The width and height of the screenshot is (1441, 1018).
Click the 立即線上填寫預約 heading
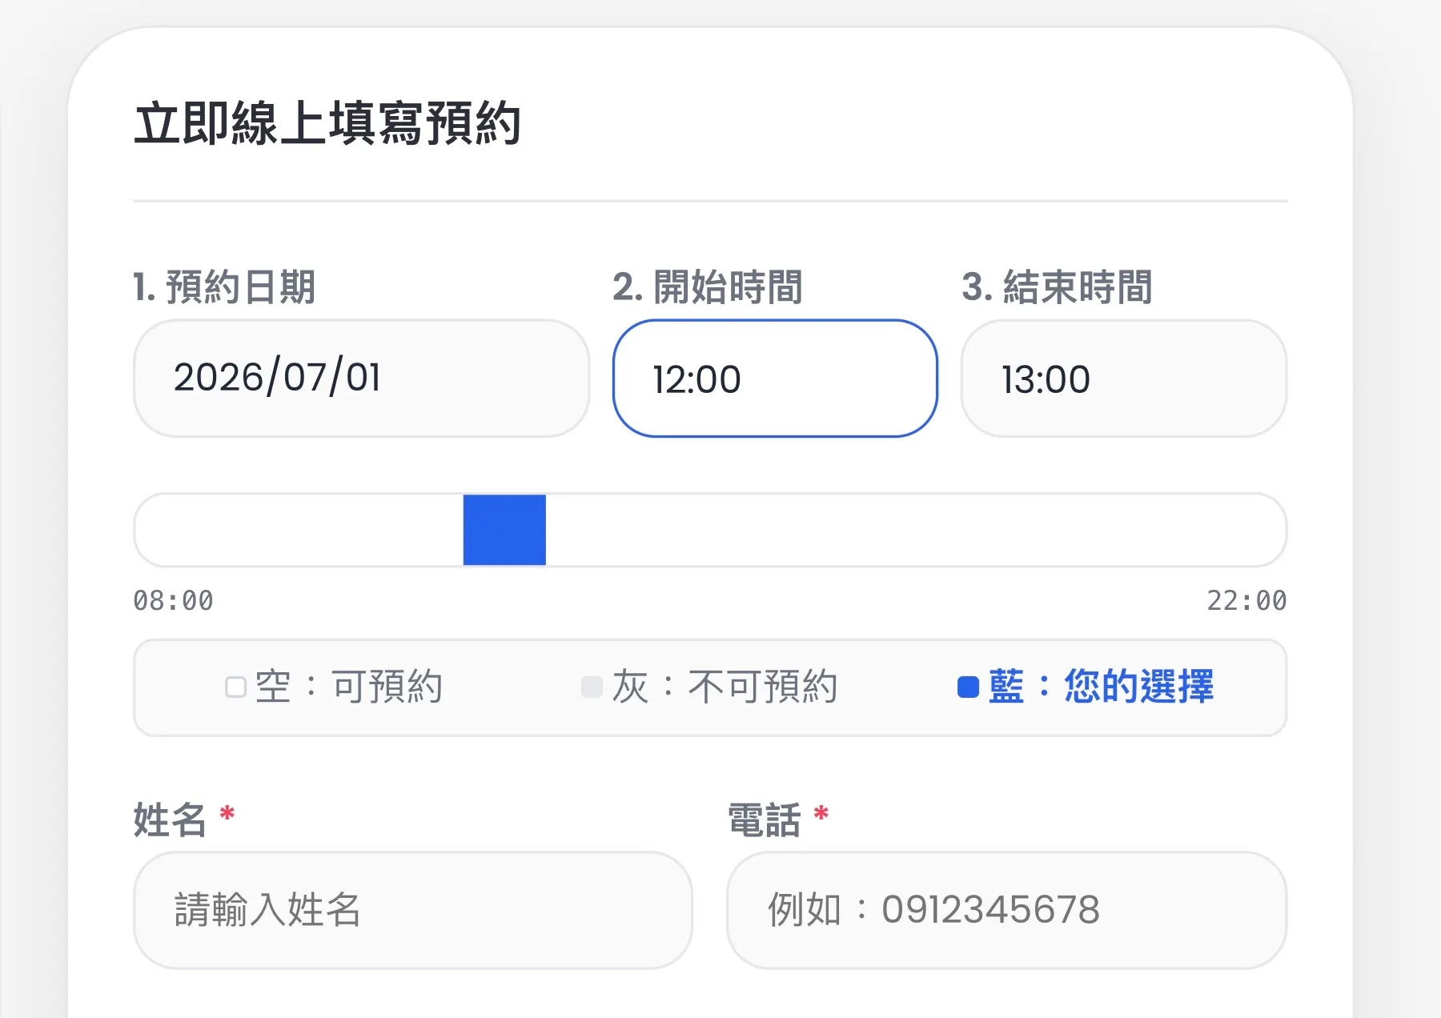(x=327, y=123)
